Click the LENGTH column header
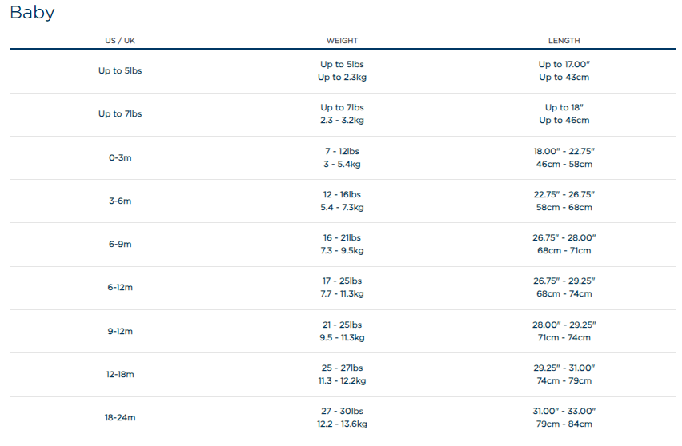 coord(564,40)
